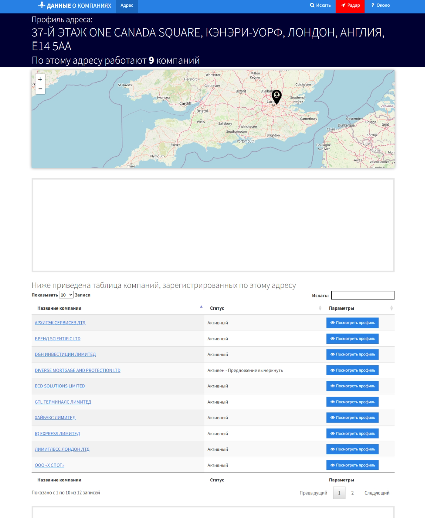Click the site logo icon in header

coord(42,5)
